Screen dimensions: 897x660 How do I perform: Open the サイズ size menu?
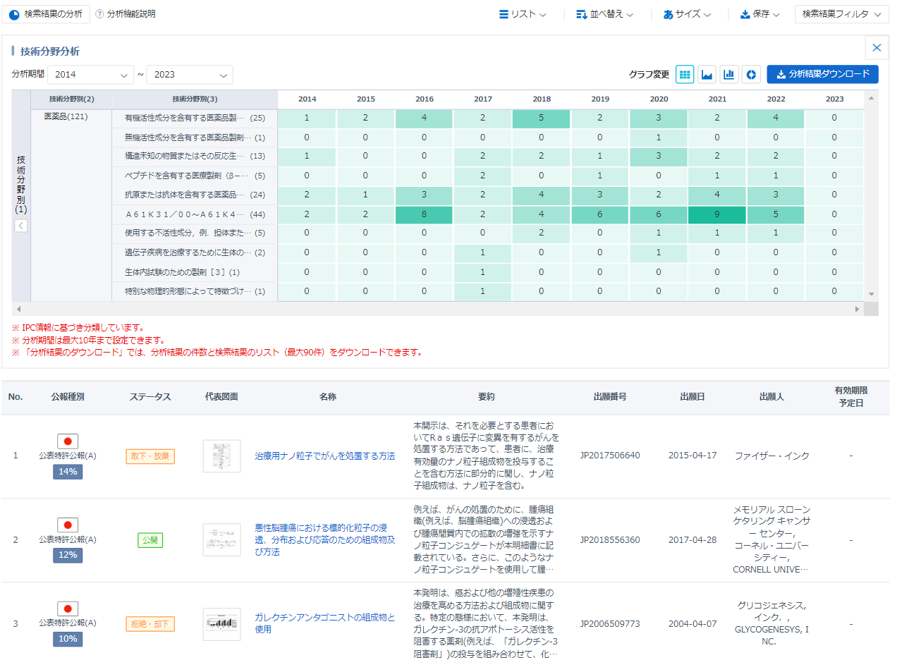click(687, 14)
